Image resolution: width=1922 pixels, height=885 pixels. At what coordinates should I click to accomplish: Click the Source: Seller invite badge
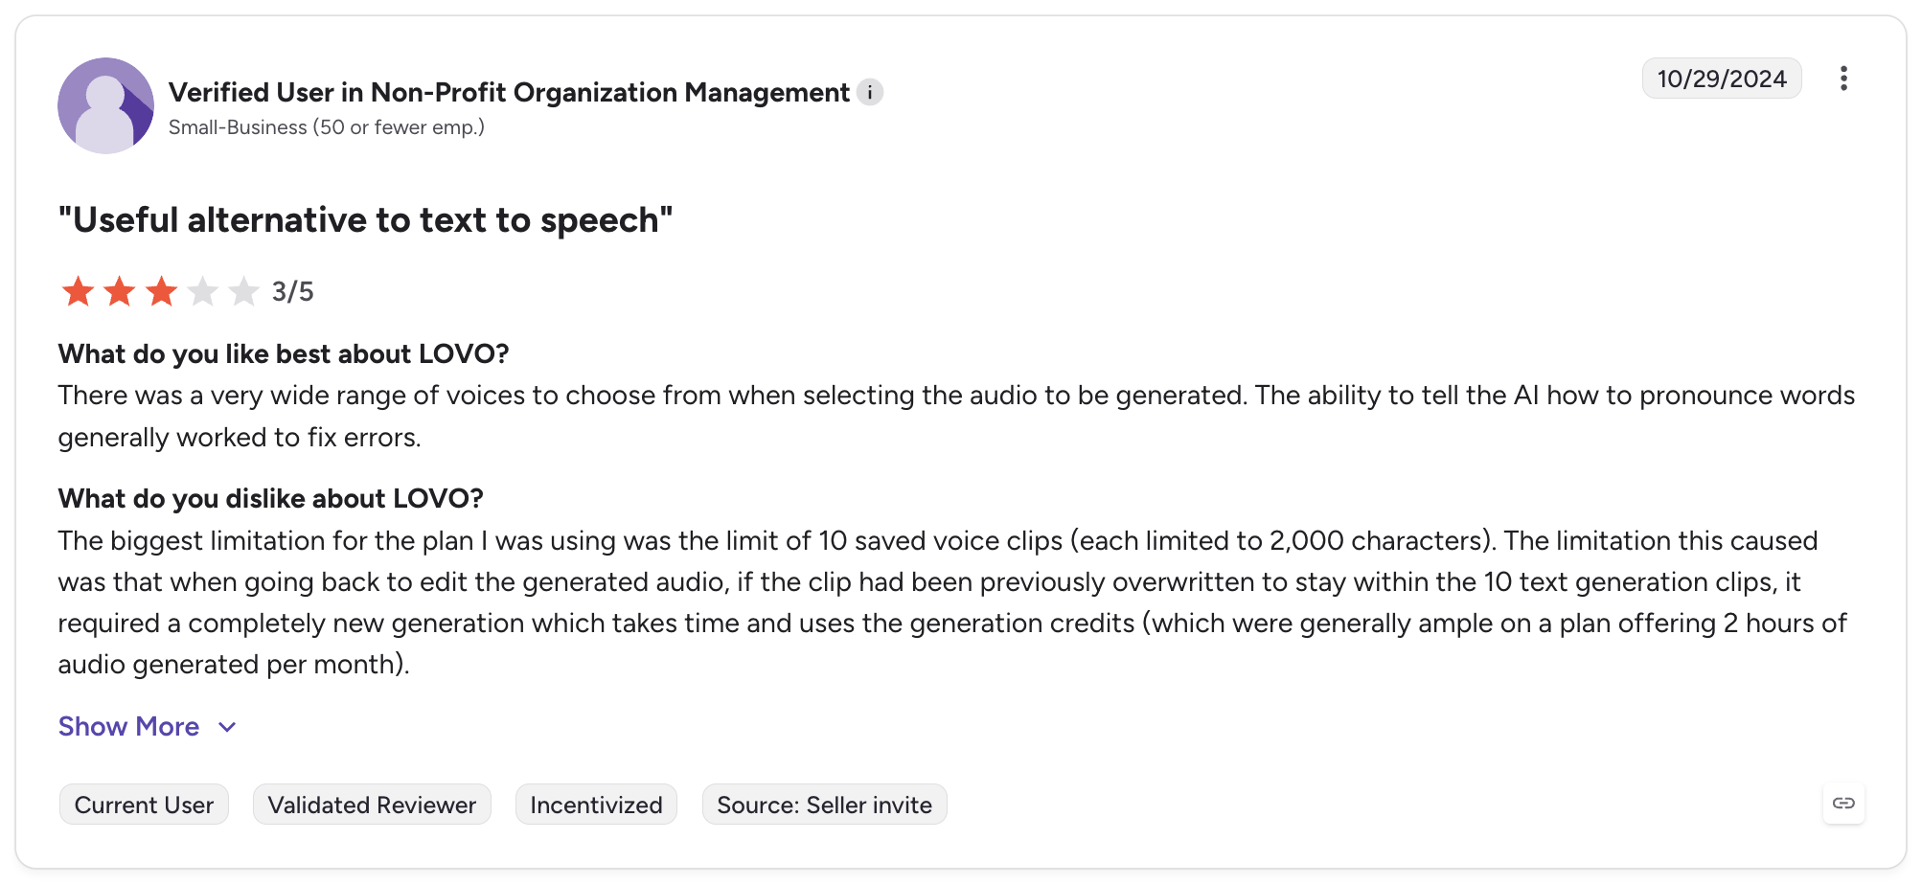pyautogui.click(x=824, y=805)
